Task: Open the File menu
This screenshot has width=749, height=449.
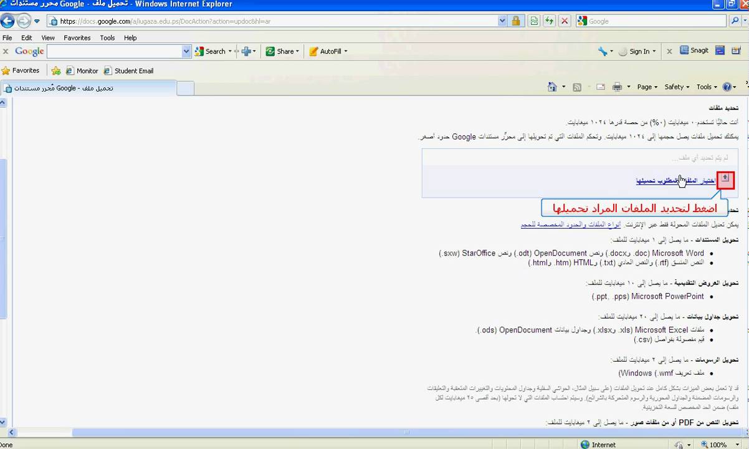Action: pyautogui.click(x=7, y=38)
